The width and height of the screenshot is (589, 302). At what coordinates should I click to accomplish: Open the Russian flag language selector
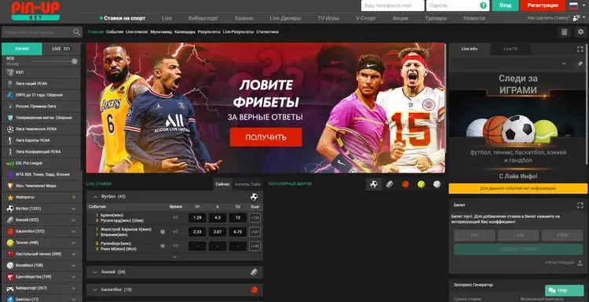[x=573, y=5]
